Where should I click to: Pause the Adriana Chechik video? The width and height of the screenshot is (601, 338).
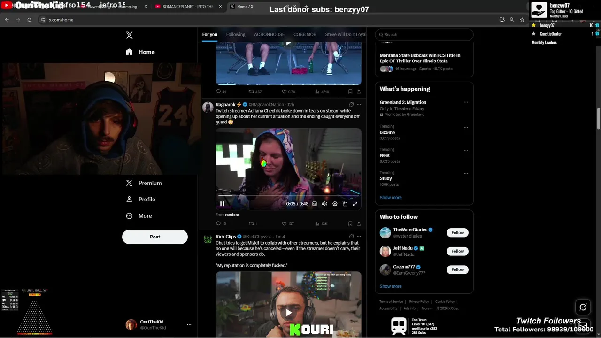pyautogui.click(x=222, y=204)
